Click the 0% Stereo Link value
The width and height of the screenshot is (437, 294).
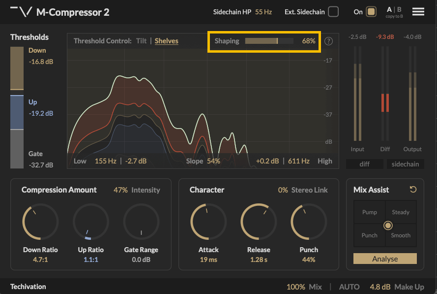283,190
